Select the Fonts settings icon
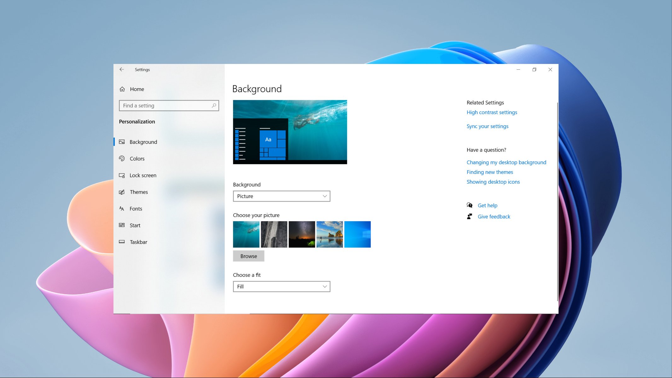The width and height of the screenshot is (672, 378). [121, 208]
